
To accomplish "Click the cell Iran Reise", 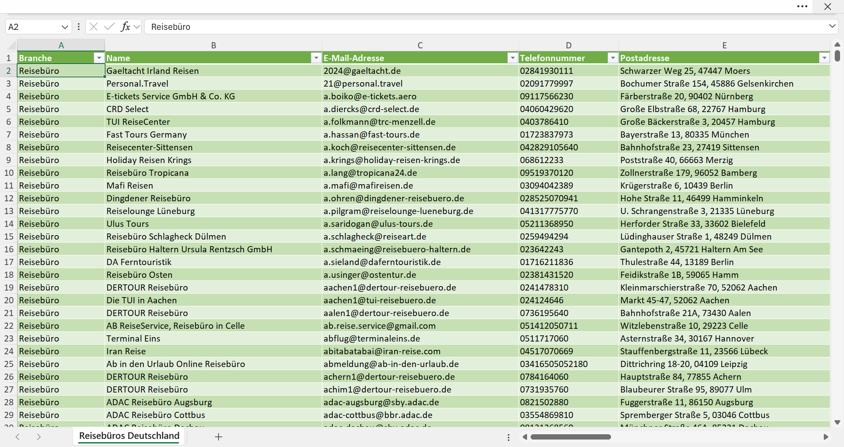I will point(214,351).
